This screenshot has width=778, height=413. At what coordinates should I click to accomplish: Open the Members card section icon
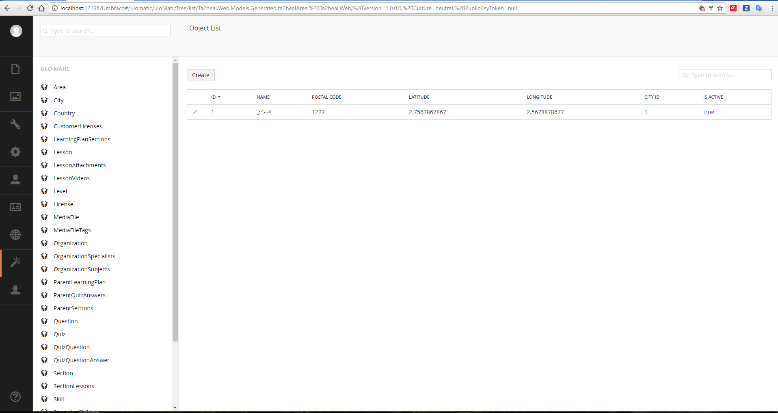15,207
